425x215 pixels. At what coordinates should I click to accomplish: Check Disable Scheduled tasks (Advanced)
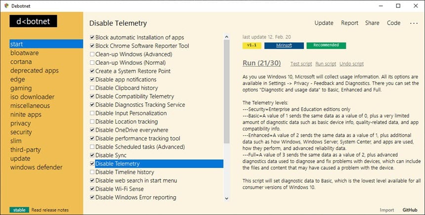pyautogui.click(x=92, y=147)
